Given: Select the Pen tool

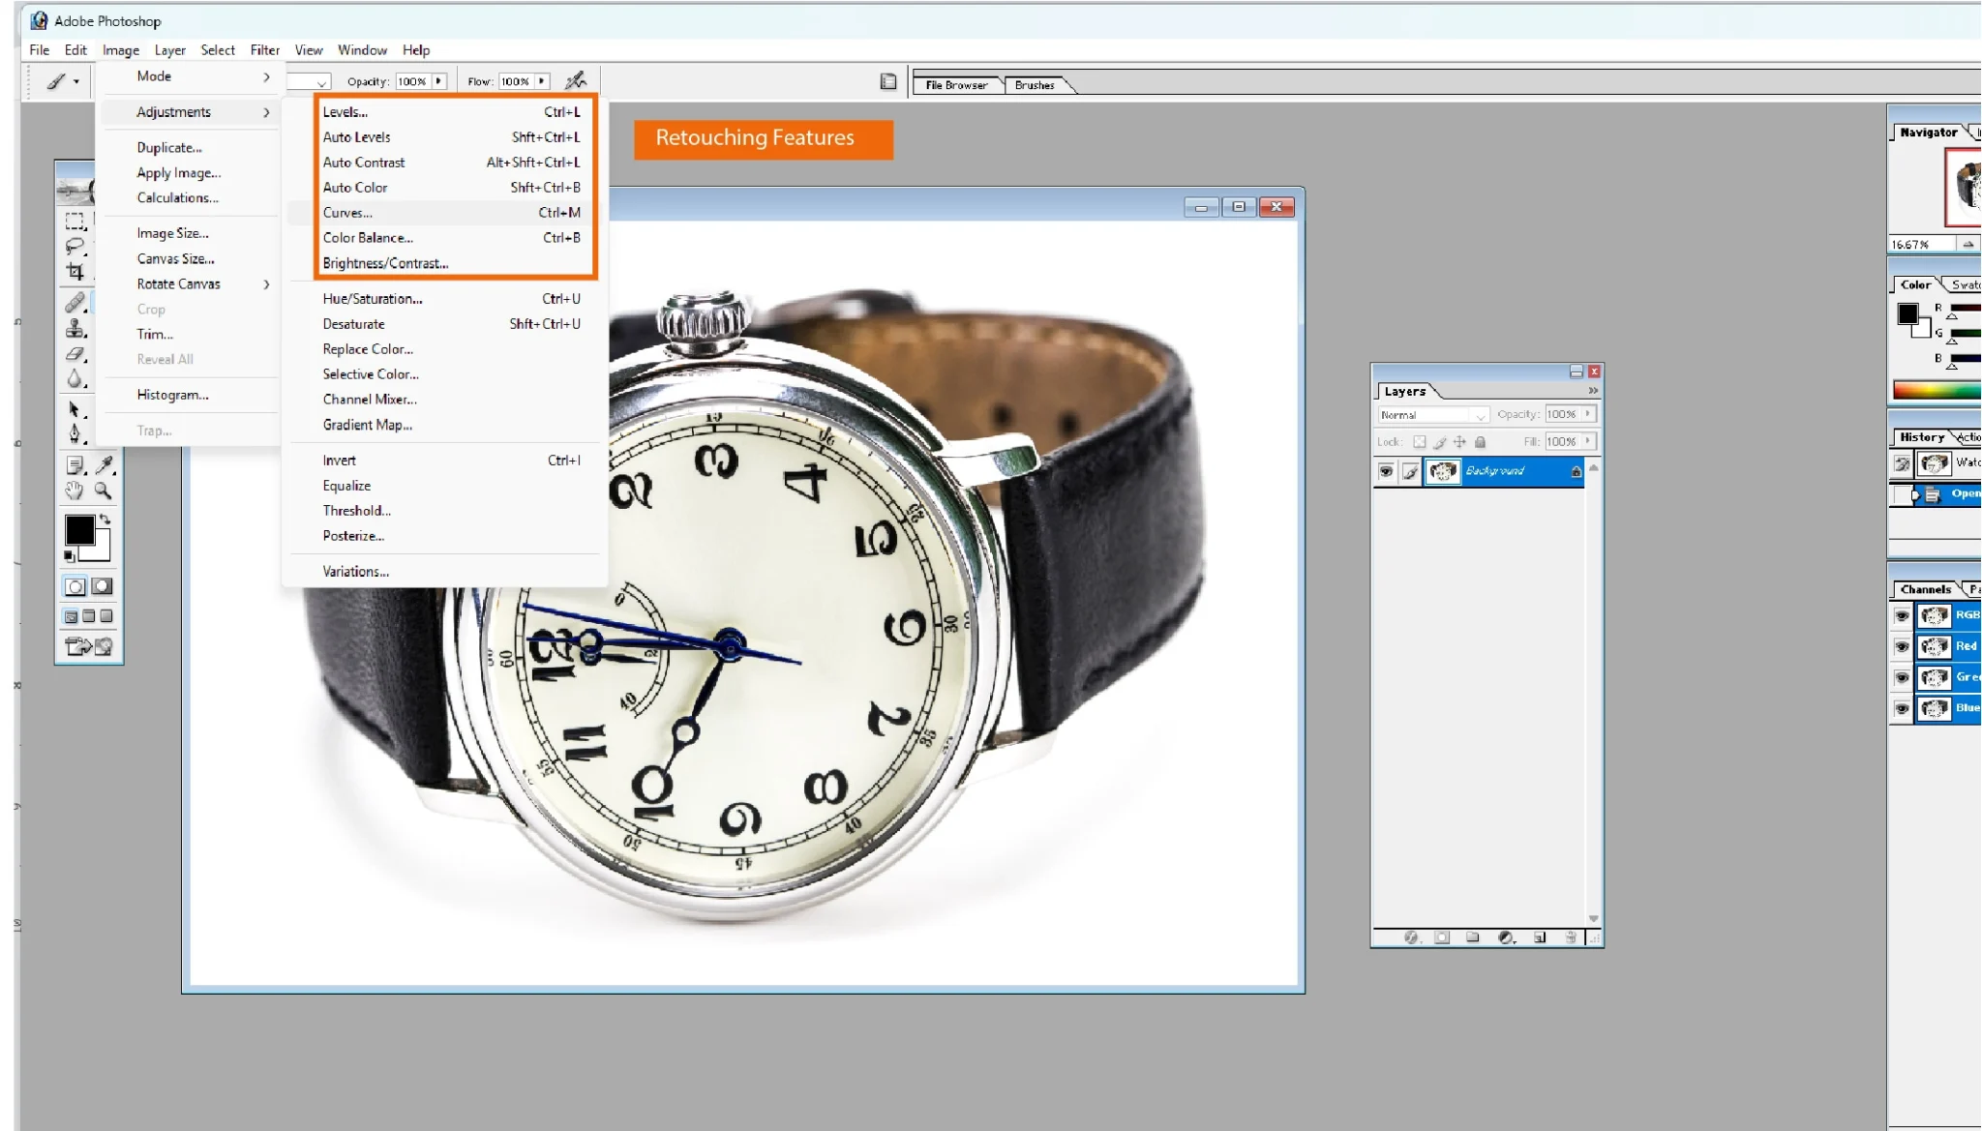Looking at the screenshot, I should click(x=75, y=434).
